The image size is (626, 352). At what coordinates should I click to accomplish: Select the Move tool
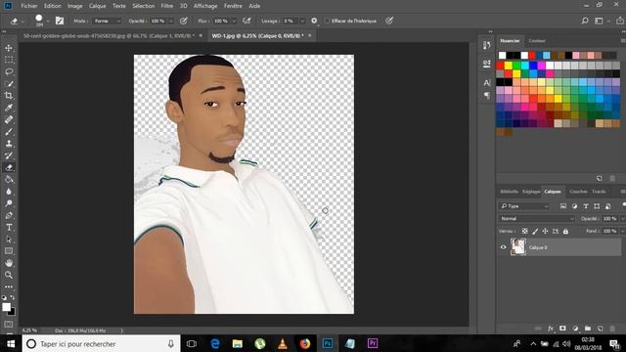tap(9, 48)
